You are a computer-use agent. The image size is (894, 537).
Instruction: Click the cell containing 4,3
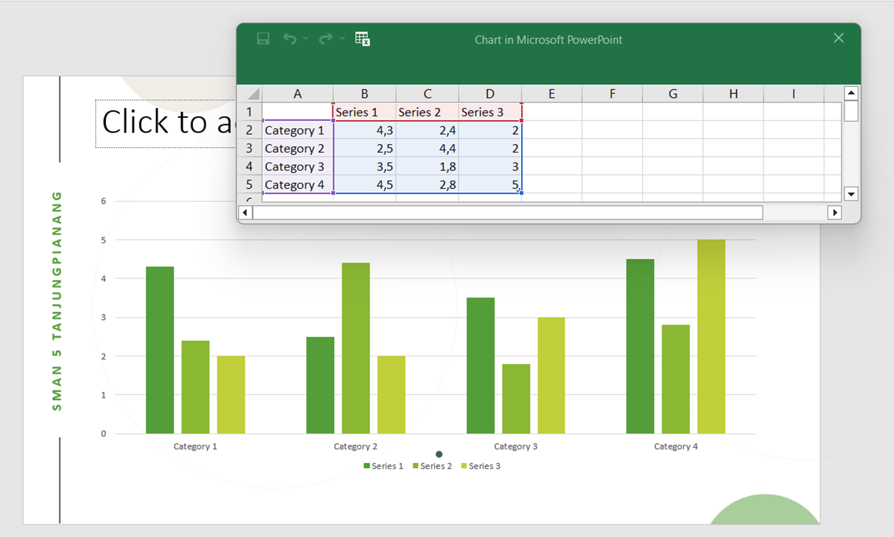click(365, 130)
